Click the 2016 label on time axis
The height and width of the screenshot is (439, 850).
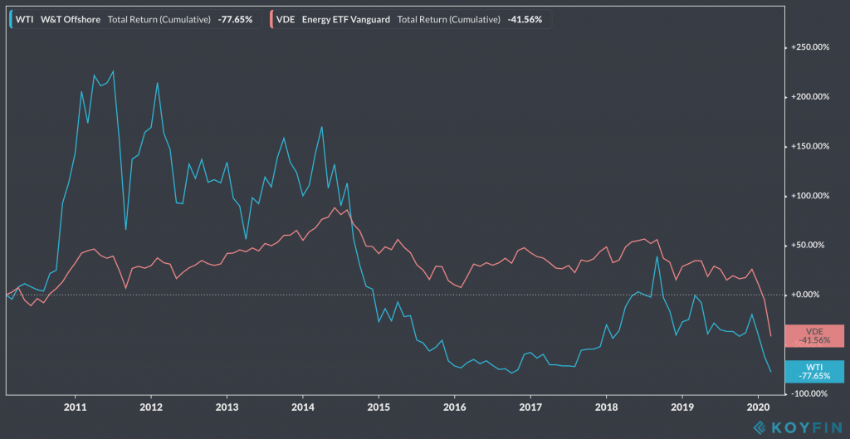454,406
